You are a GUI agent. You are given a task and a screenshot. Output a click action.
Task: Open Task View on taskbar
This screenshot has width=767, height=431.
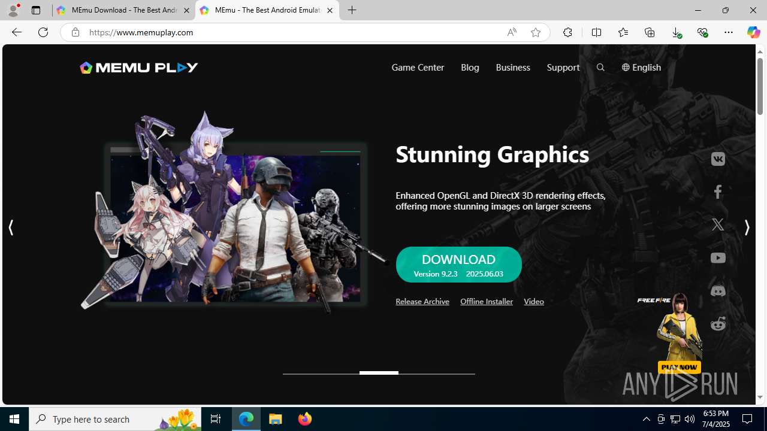pos(216,419)
